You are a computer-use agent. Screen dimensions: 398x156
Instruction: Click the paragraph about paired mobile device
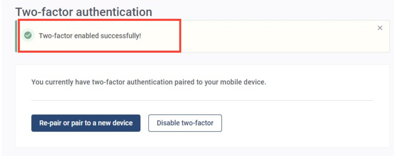point(149,82)
